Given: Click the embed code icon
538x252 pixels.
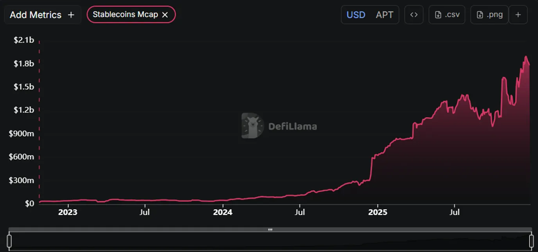Looking at the screenshot, I should coord(414,15).
